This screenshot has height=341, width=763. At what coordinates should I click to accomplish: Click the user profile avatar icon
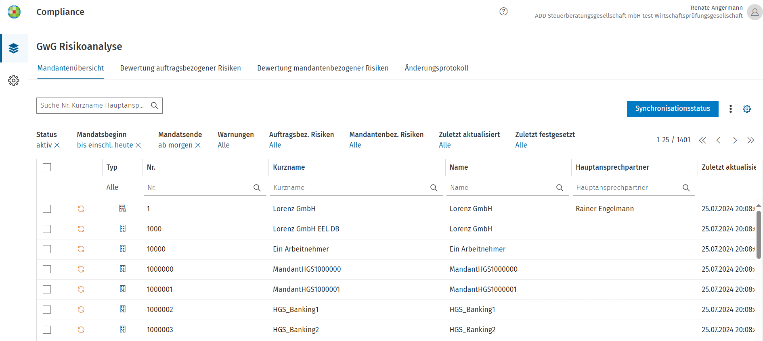(x=755, y=12)
